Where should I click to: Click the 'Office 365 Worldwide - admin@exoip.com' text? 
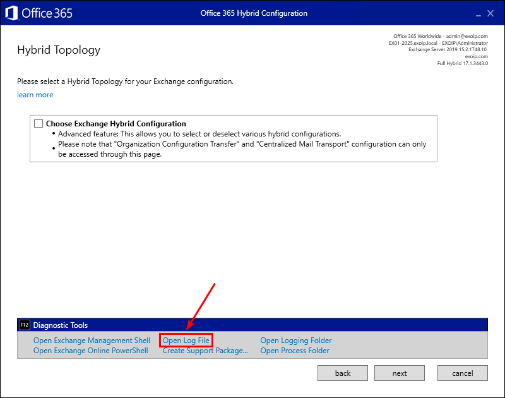point(441,36)
